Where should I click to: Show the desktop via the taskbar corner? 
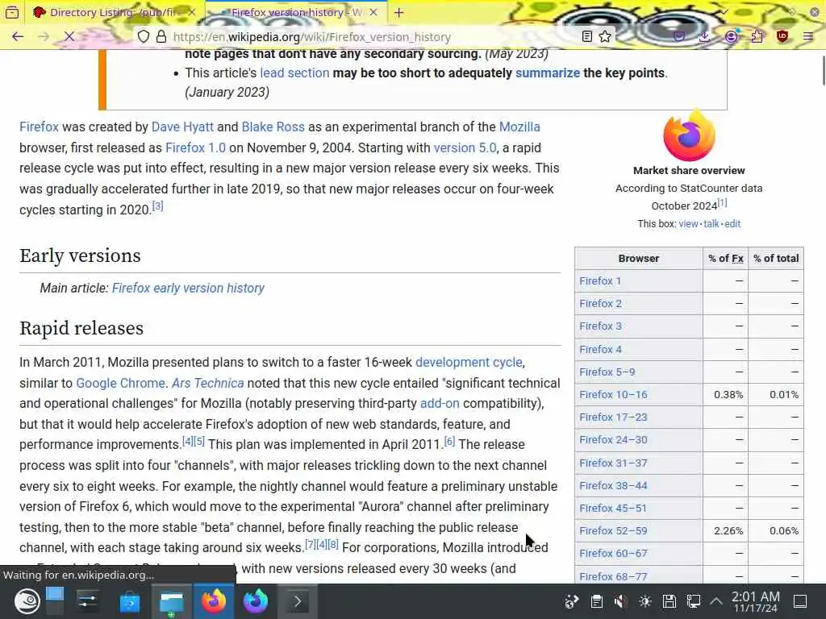coord(800,601)
